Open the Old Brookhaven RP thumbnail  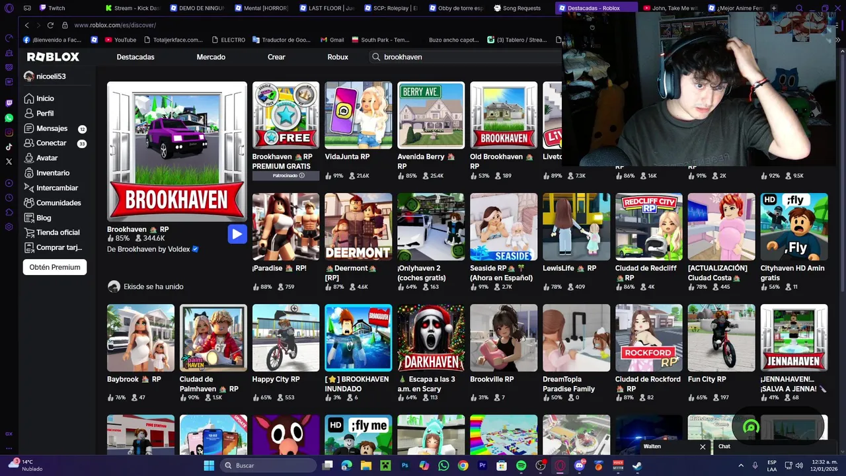(x=504, y=115)
